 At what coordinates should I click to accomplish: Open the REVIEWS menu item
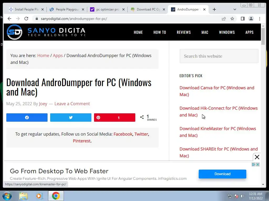click(184, 32)
